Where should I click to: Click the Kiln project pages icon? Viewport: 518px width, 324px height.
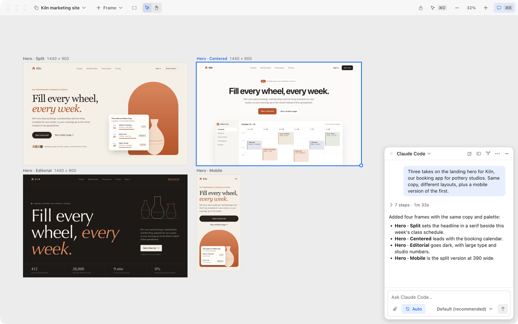36,8
